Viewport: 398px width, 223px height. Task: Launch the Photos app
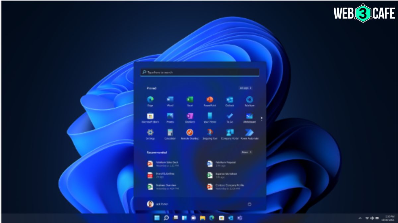[170, 116]
